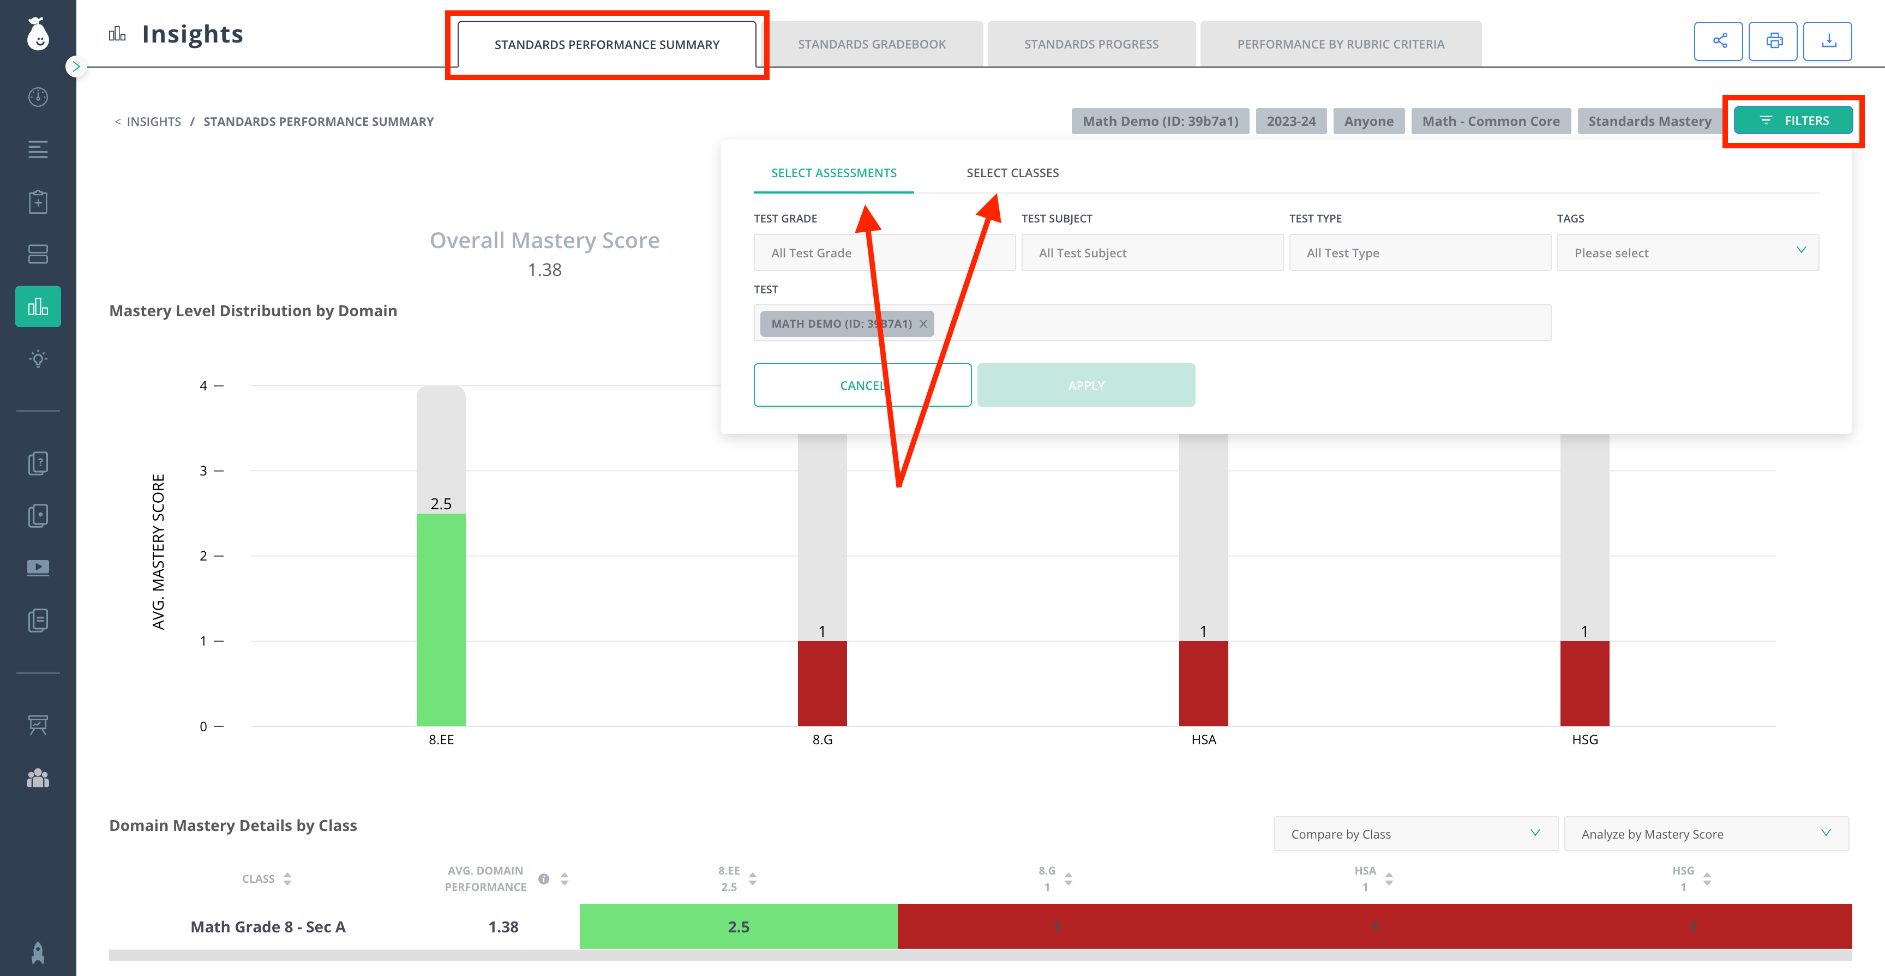Sort table by 8.G column
The height and width of the screenshot is (976, 1885).
[1068, 879]
